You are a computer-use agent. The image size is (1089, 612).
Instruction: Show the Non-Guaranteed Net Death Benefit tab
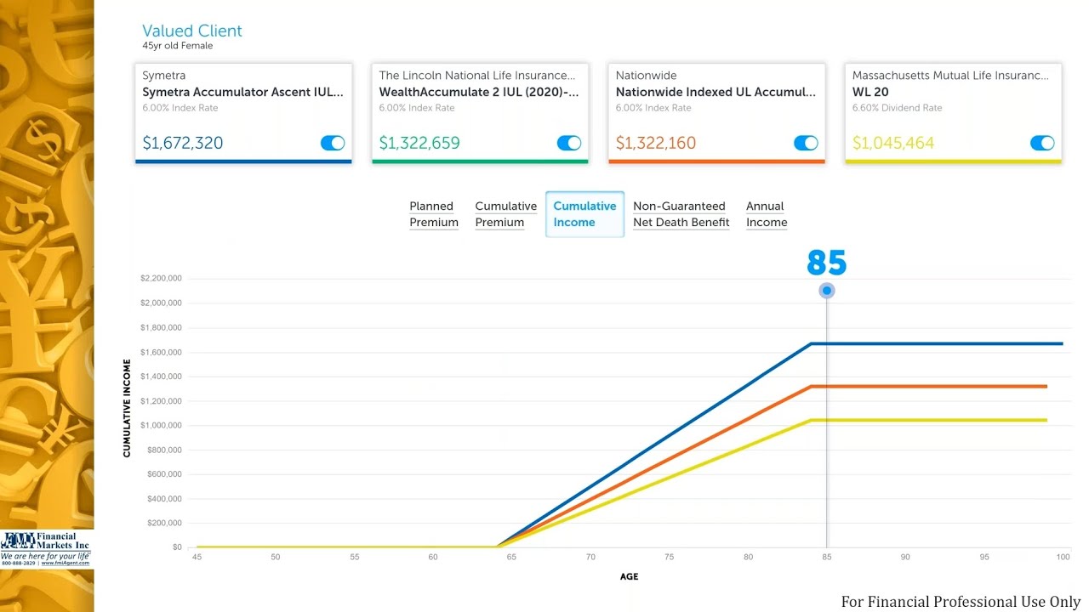(x=681, y=214)
